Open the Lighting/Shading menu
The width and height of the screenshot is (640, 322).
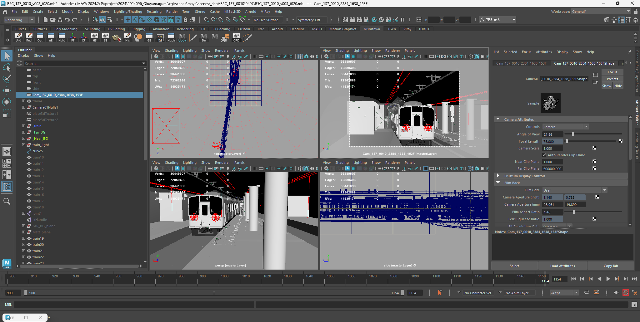128,12
